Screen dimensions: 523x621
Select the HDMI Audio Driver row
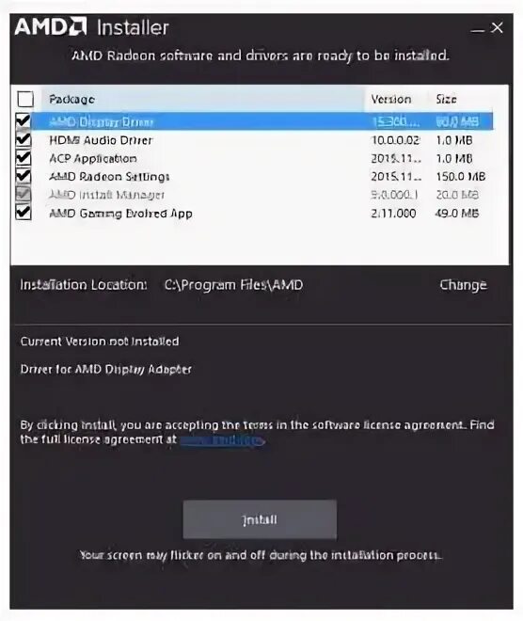(262, 140)
